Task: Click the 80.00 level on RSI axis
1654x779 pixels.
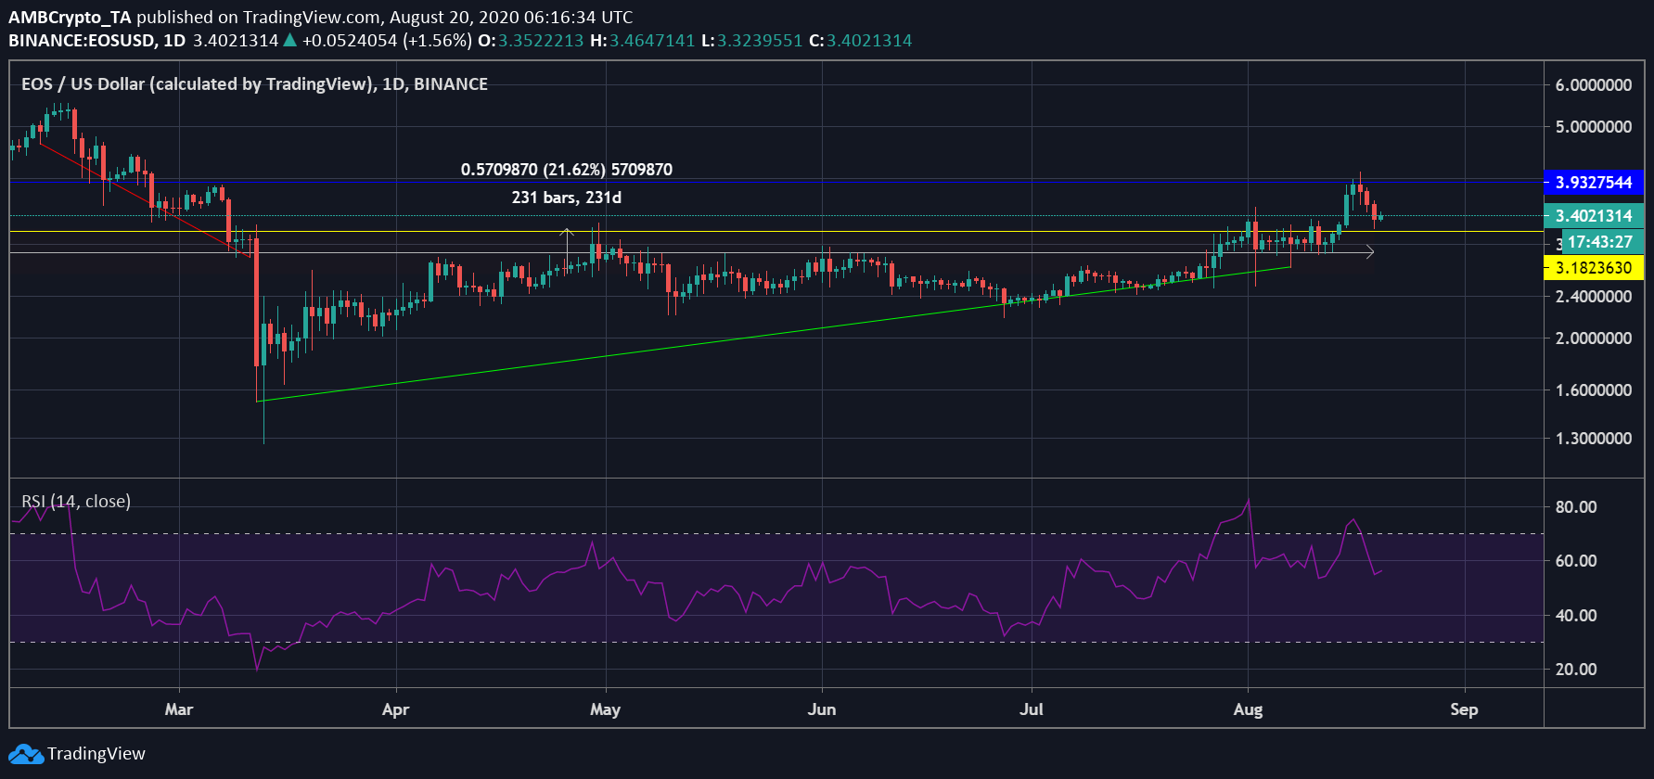Action: pos(1575,507)
